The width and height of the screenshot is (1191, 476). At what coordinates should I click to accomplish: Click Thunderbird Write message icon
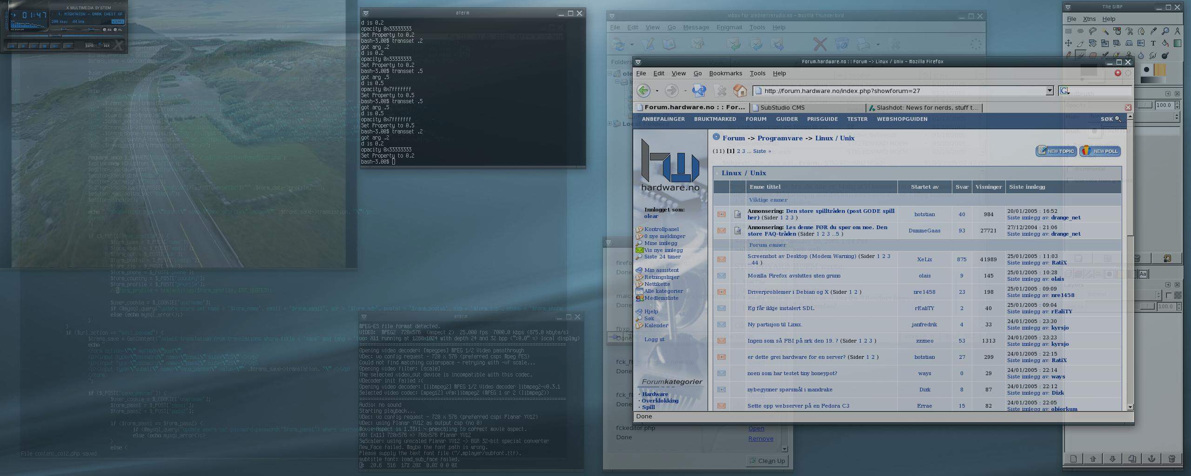point(648,44)
